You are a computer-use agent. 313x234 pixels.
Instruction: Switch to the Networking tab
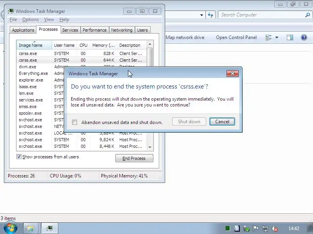click(122, 30)
